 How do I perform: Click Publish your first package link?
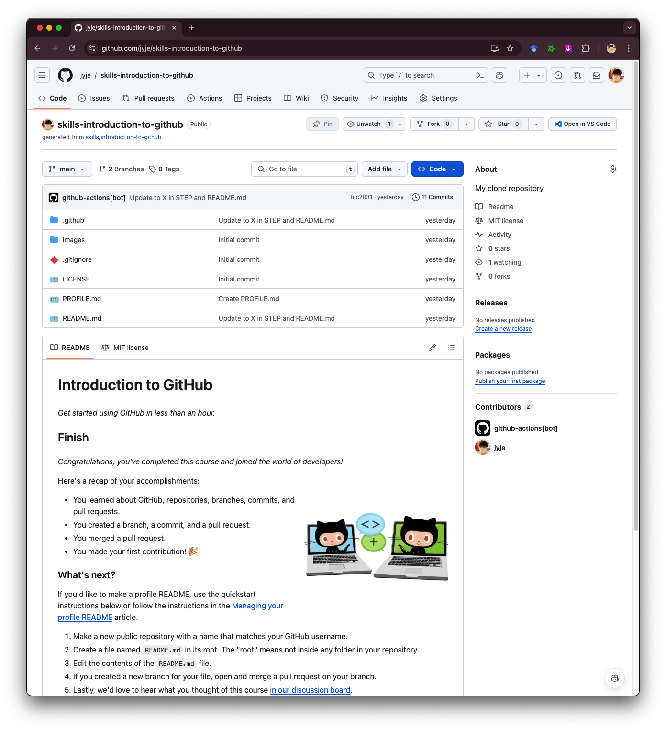[510, 381]
